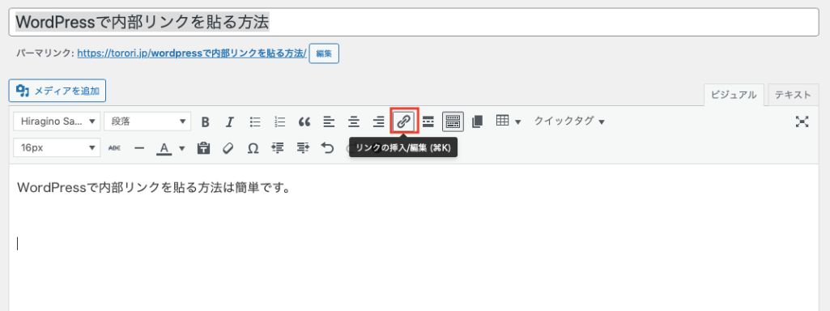This screenshot has height=311, width=830.
Task: Open the table menu
Action: click(x=509, y=121)
